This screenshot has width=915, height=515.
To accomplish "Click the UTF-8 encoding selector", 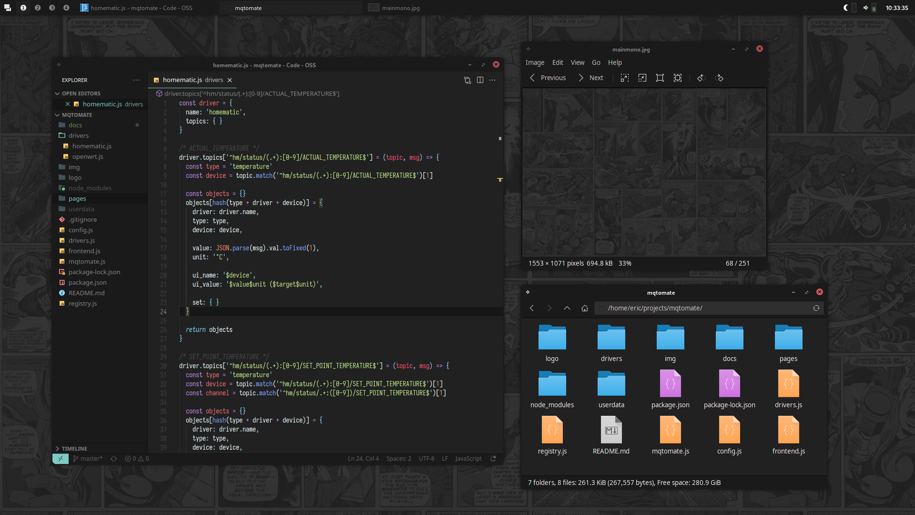I will 426,459.
